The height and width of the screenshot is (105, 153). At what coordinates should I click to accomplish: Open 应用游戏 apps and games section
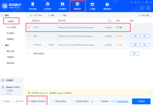coord(47,6)
